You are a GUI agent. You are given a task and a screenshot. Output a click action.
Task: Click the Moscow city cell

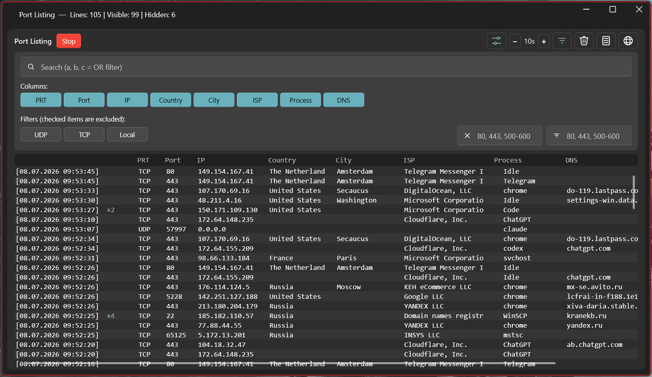[x=349, y=287]
